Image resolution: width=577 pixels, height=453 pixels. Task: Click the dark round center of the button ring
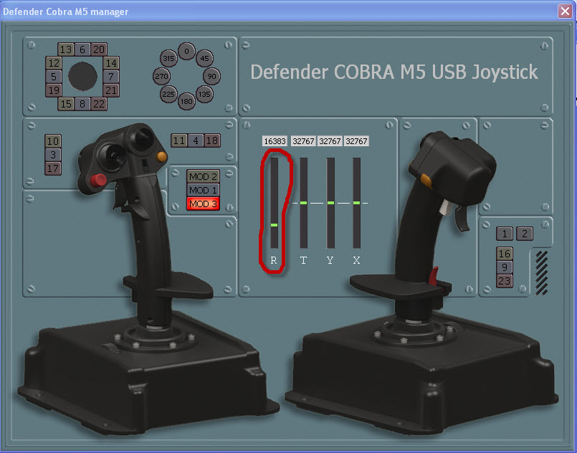82,76
